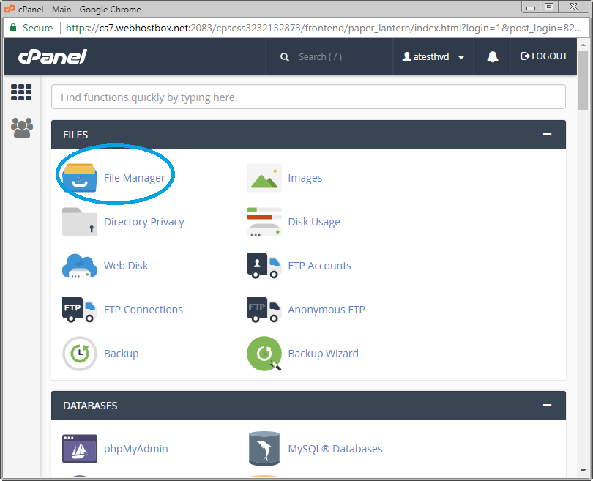Maximize the Chrome window
593x481 pixels.
549,7
